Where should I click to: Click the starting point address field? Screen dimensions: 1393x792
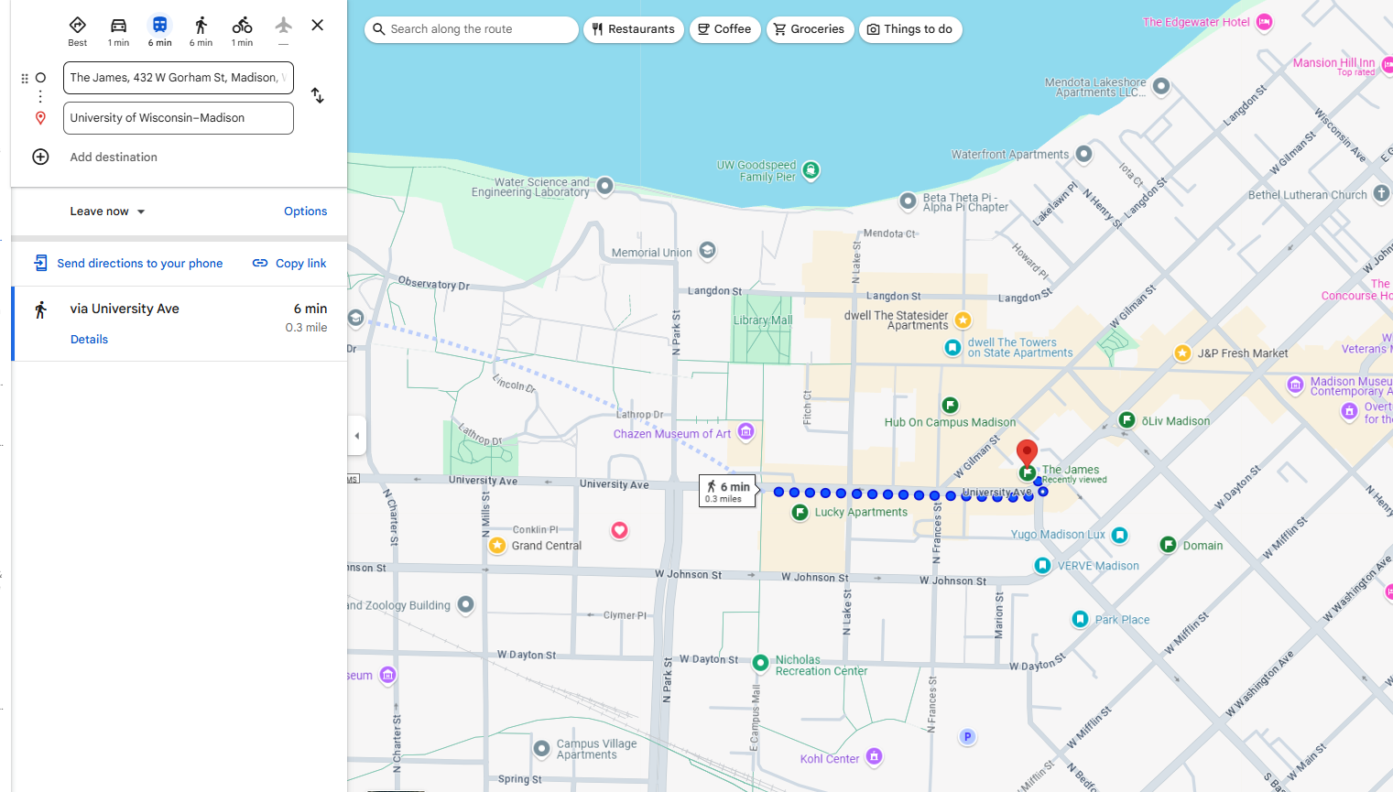[x=178, y=78]
